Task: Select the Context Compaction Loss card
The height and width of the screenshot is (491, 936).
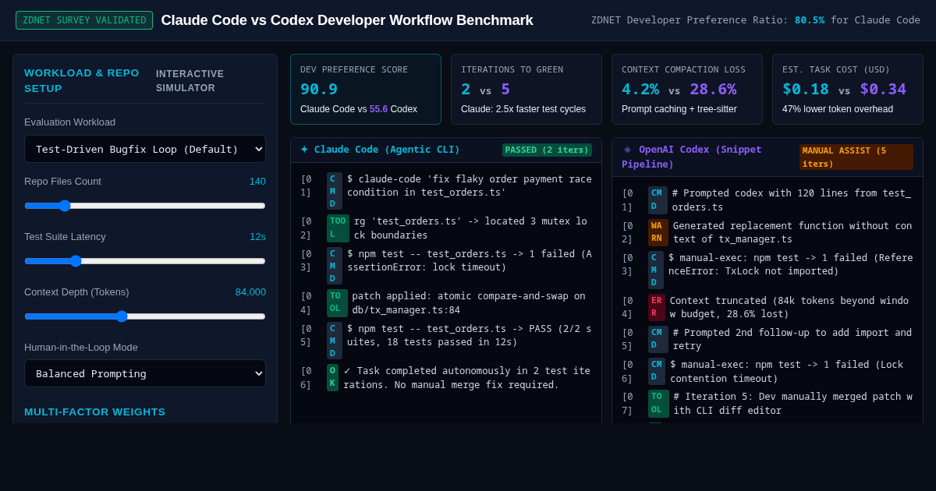Action: (x=687, y=90)
